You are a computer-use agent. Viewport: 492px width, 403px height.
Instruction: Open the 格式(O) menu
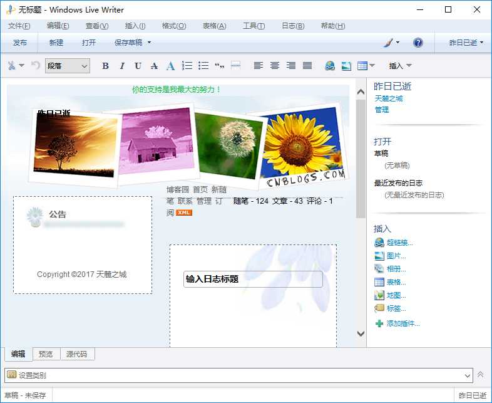click(x=174, y=26)
